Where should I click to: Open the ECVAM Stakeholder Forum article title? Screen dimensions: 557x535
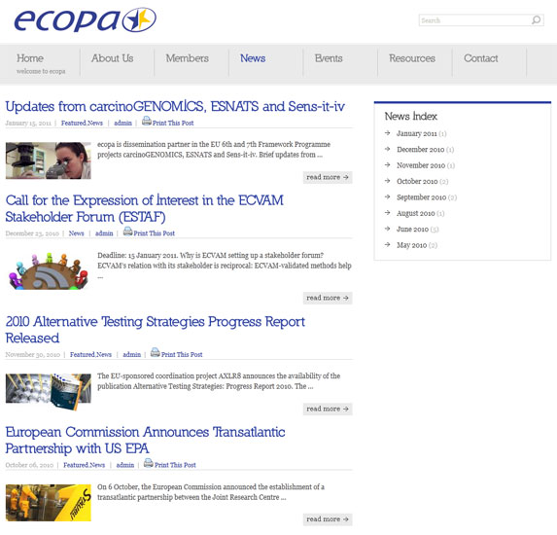[145, 209]
